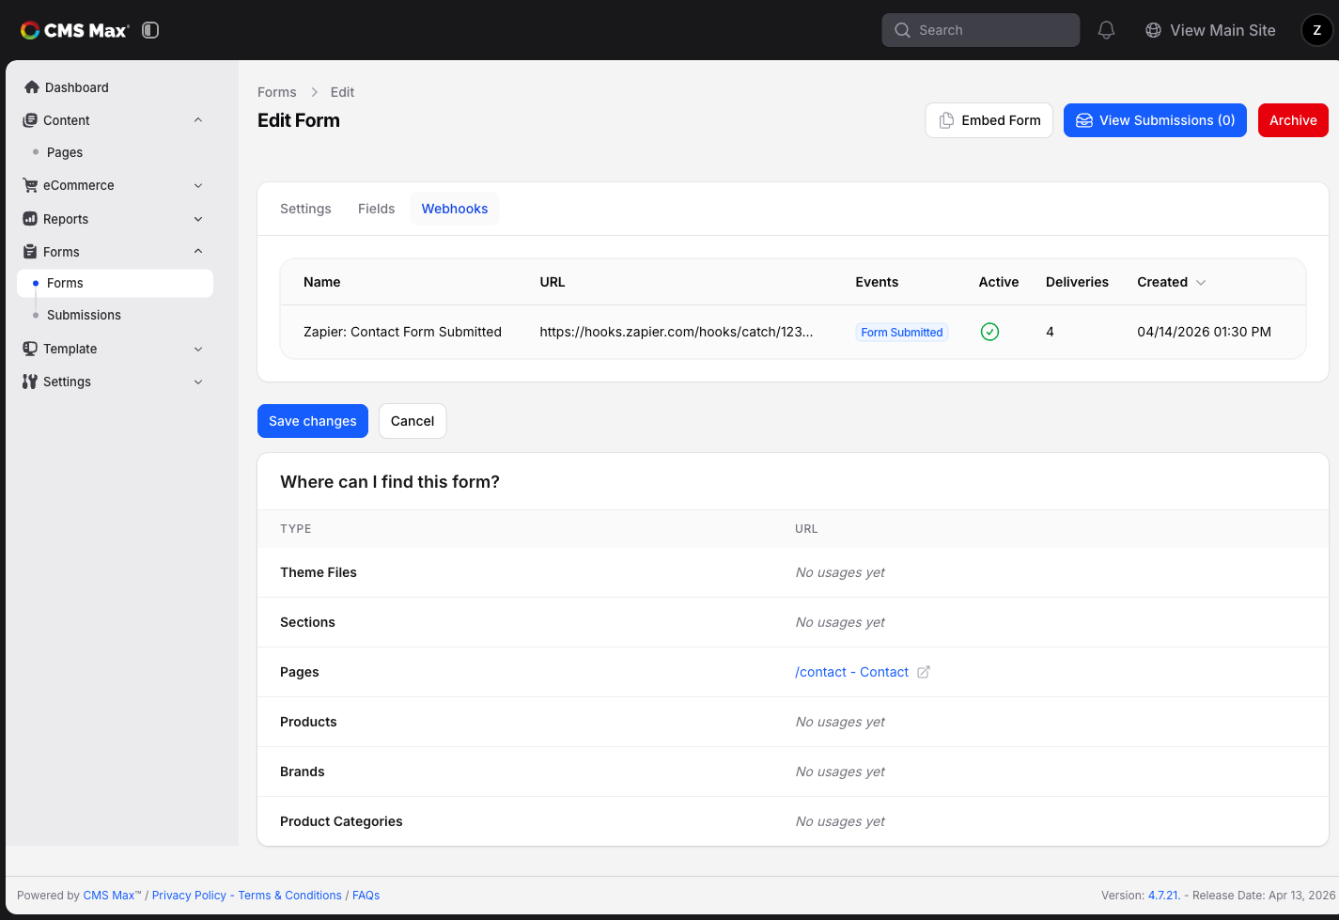
Task: Open external link icon next to /contact
Action: (x=924, y=672)
